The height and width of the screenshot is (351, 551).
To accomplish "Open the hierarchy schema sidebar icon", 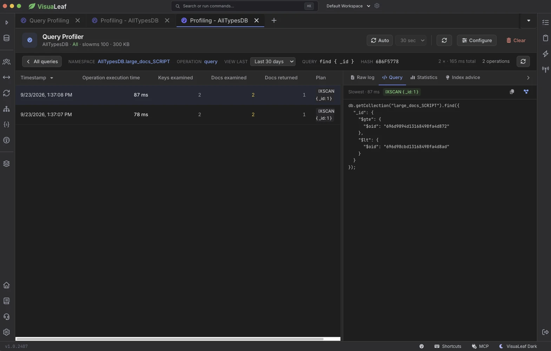I will (6, 109).
